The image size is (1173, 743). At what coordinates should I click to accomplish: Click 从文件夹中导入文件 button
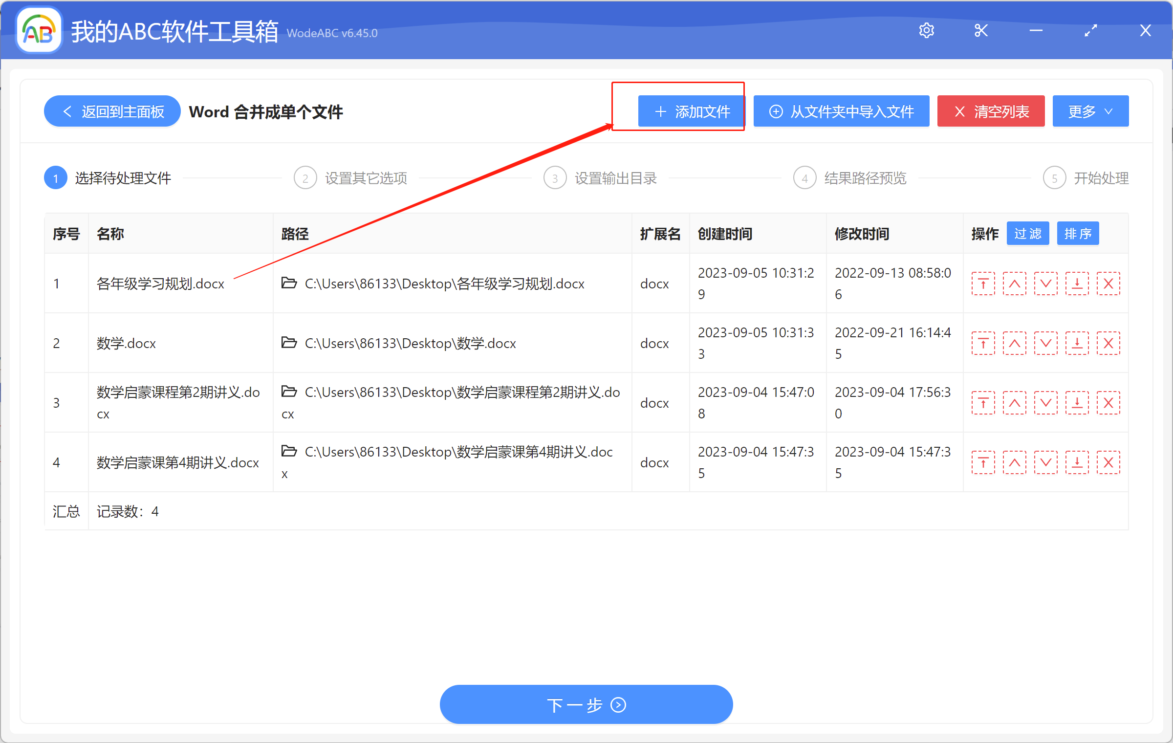[841, 111]
